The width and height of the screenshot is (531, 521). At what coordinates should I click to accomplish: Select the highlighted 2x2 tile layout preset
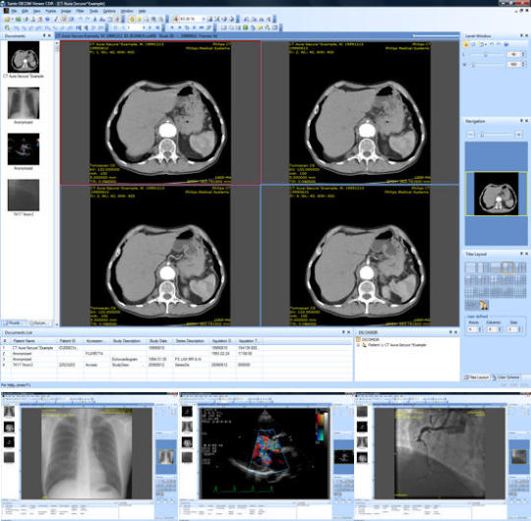click(x=507, y=267)
